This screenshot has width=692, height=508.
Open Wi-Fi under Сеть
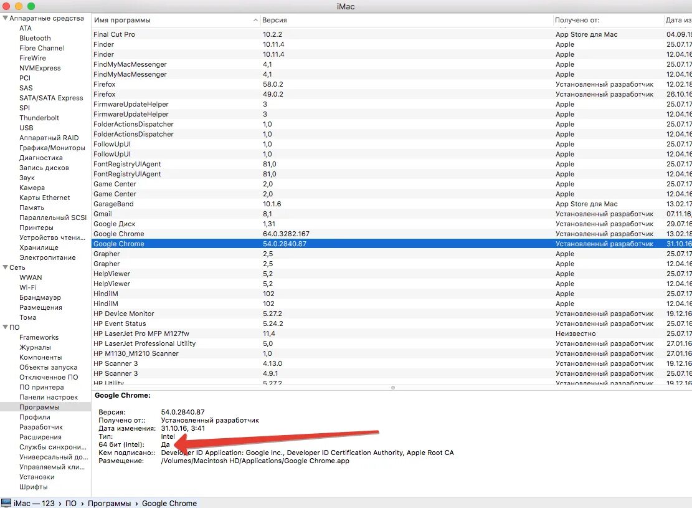[x=28, y=287]
